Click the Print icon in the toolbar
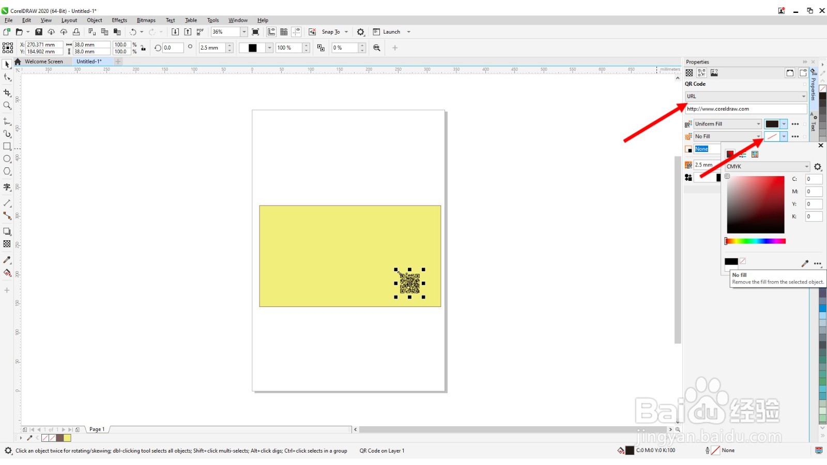827x465 pixels. (76, 32)
